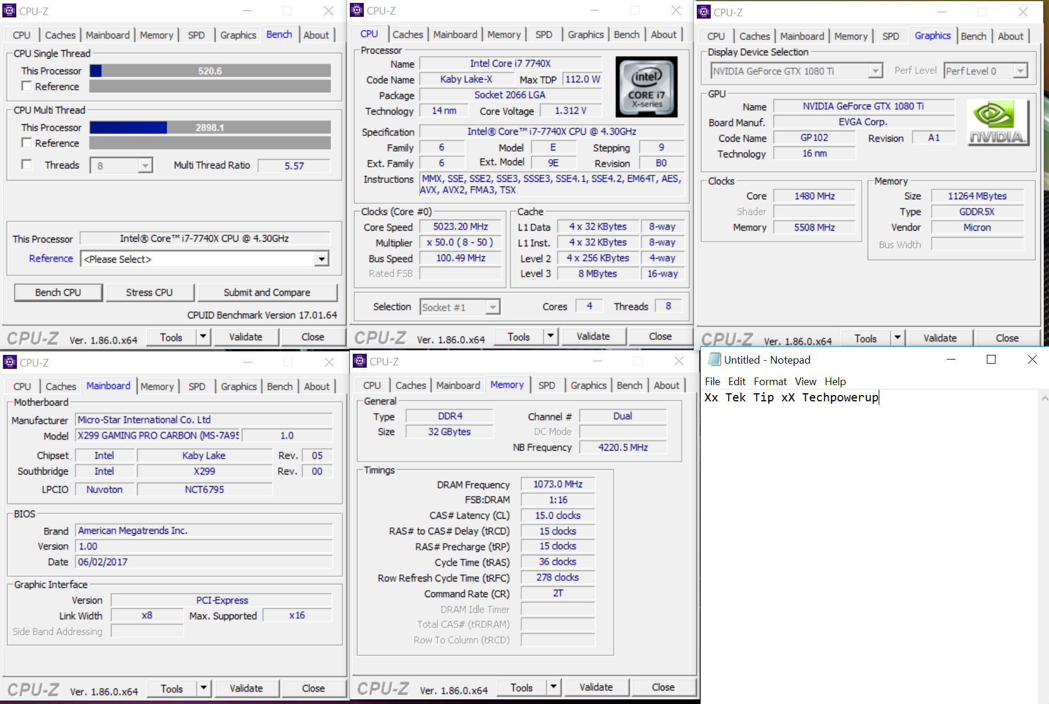Screen dimensions: 1049x704
Task: Click in the Notepad text area
Action: [x=869, y=546]
